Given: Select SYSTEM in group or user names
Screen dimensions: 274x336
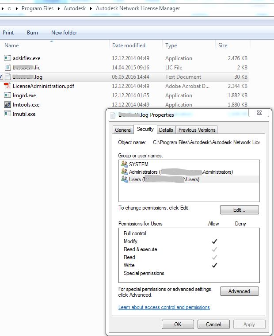Looking at the screenshot, I should point(189,164).
